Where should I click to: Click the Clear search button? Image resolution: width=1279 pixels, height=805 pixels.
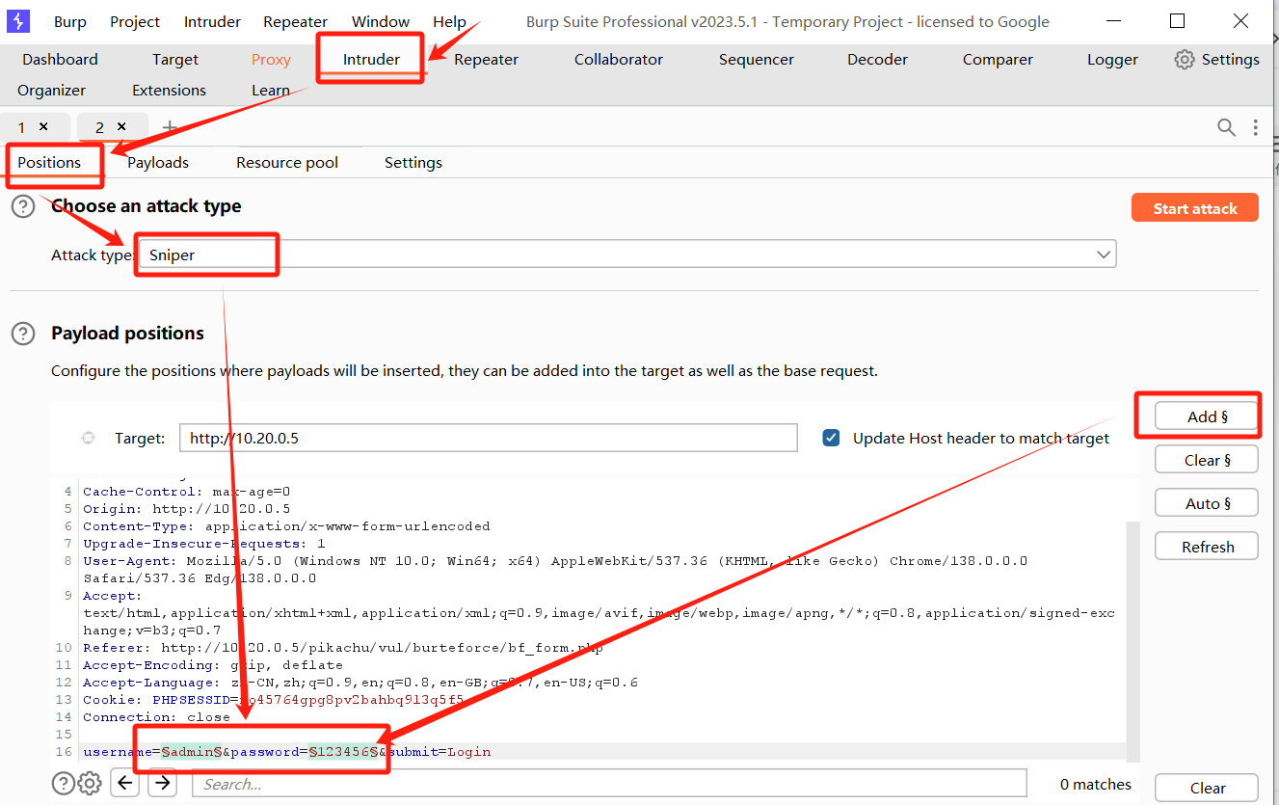1207,788
